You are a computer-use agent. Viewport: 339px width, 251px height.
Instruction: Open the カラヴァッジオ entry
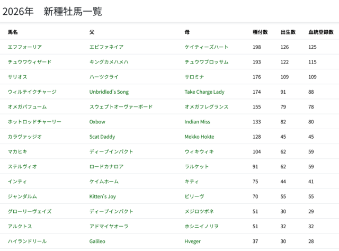click(x=24, y=137)
